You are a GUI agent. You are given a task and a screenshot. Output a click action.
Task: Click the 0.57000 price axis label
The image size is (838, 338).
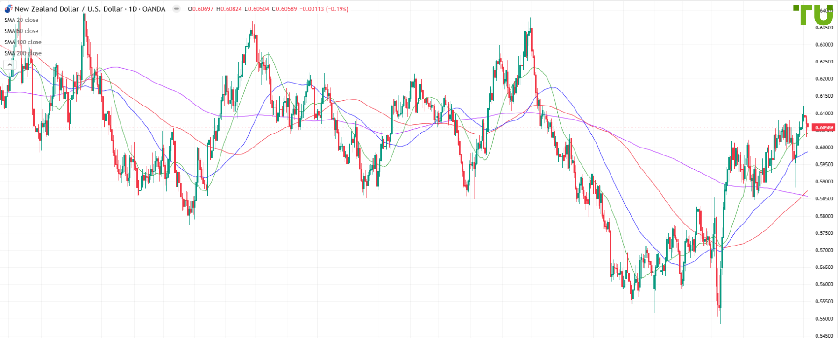(x=824, y=250)
